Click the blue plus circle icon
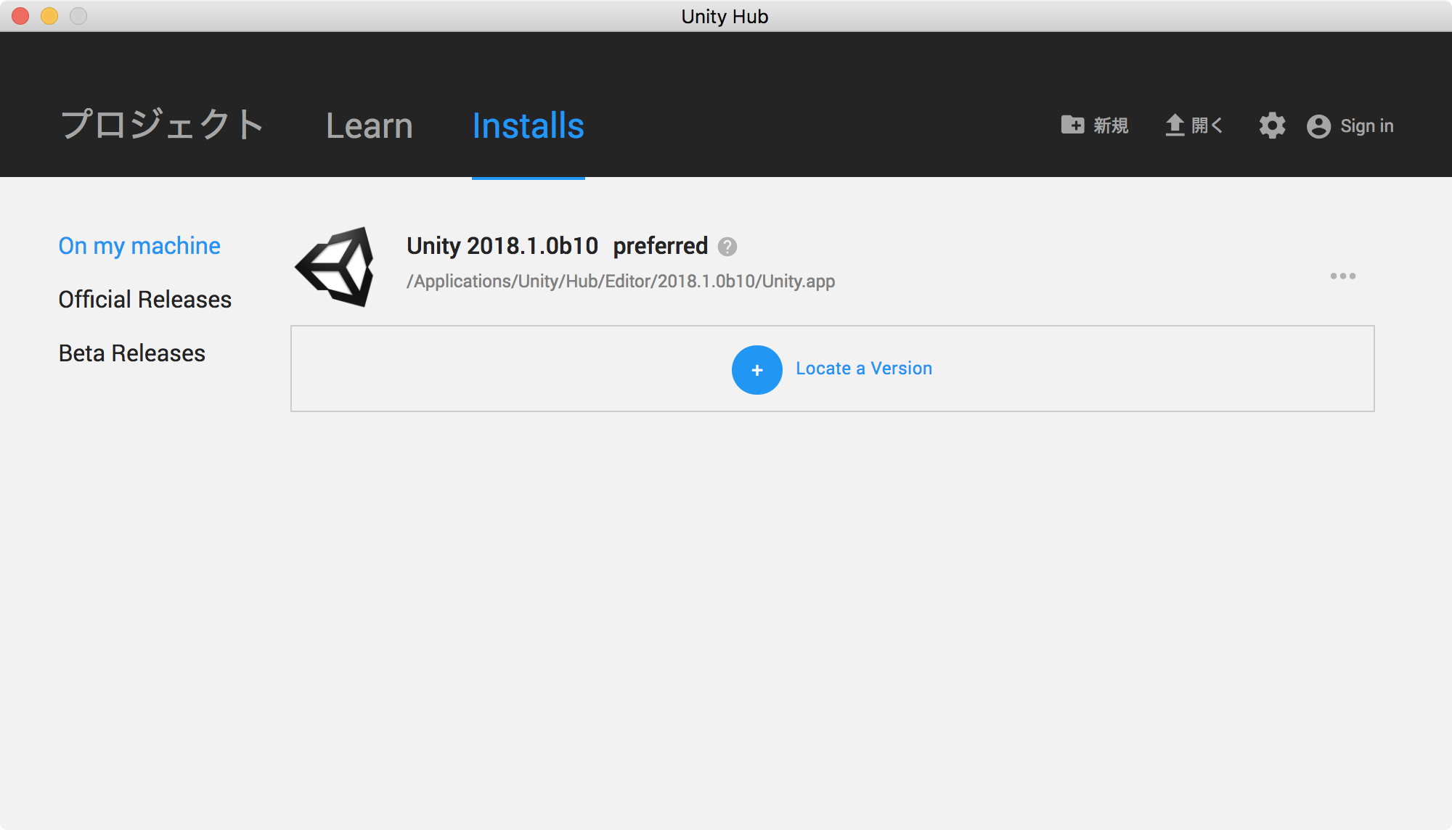1452x830 pixels. (756, 369)
